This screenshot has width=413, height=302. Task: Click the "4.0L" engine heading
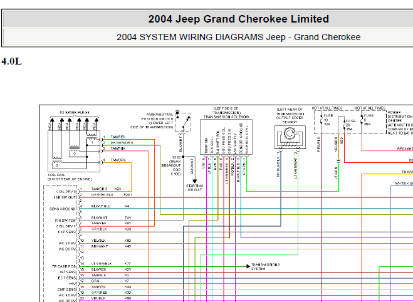pyautogui.click(x=11, y=61)
